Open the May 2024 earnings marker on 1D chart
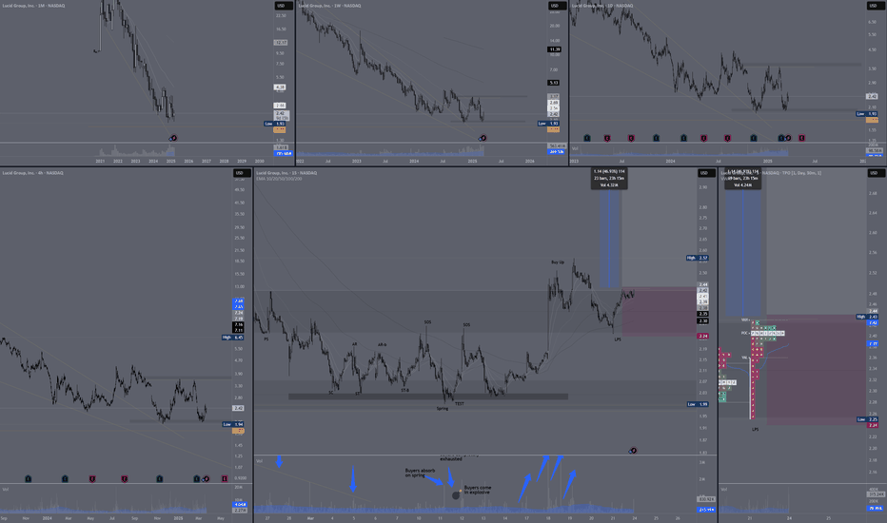The width and height of the screenshot is (887, 523). click(x=703, y=138)
